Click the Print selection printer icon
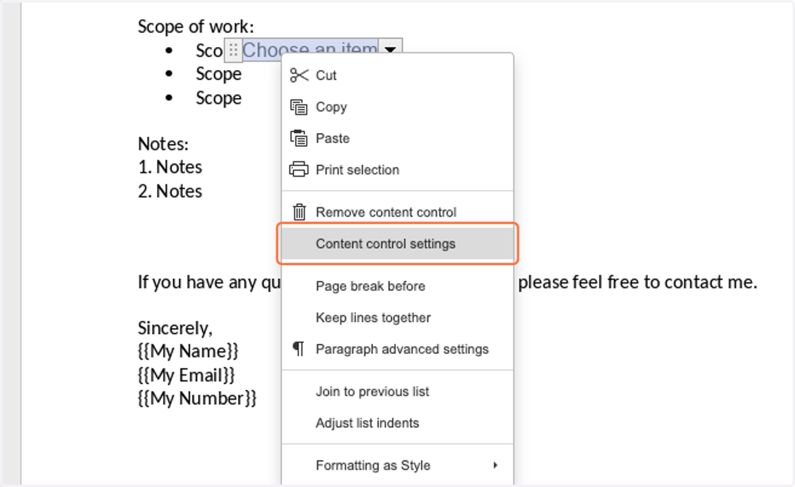 point(299,170)
